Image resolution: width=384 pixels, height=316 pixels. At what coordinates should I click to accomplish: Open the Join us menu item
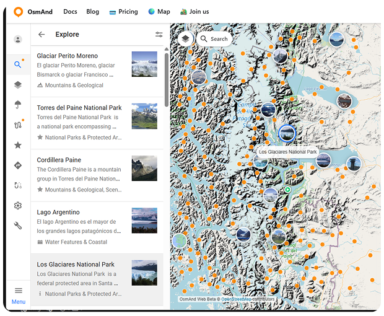[194, 12]
